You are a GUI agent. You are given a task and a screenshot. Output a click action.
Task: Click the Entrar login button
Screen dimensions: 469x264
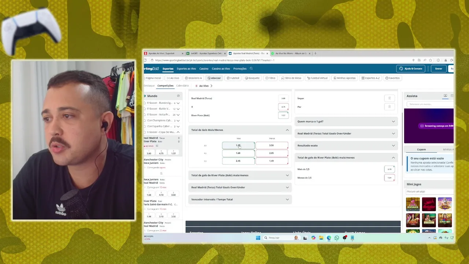pos(439,69)
